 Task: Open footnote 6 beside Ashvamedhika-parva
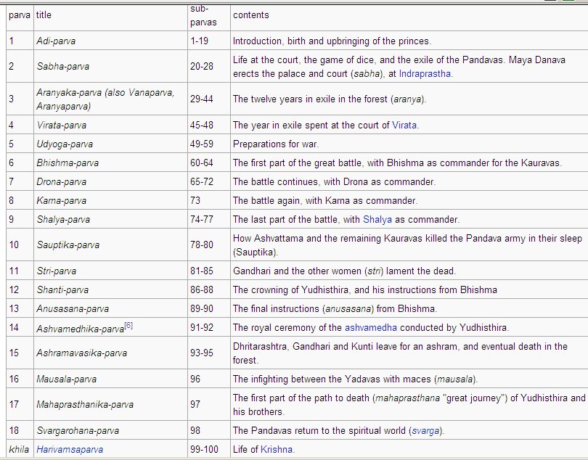(128, 325)
